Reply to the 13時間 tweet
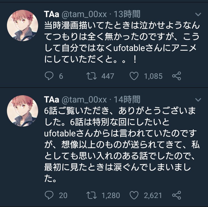This screenshot has width=208, height=207. [x=49, y=76]
